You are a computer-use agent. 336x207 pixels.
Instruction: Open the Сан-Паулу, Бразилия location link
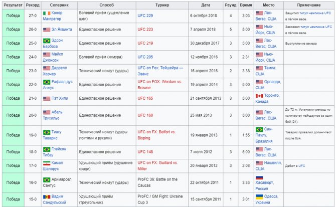(x=264, y=135)
